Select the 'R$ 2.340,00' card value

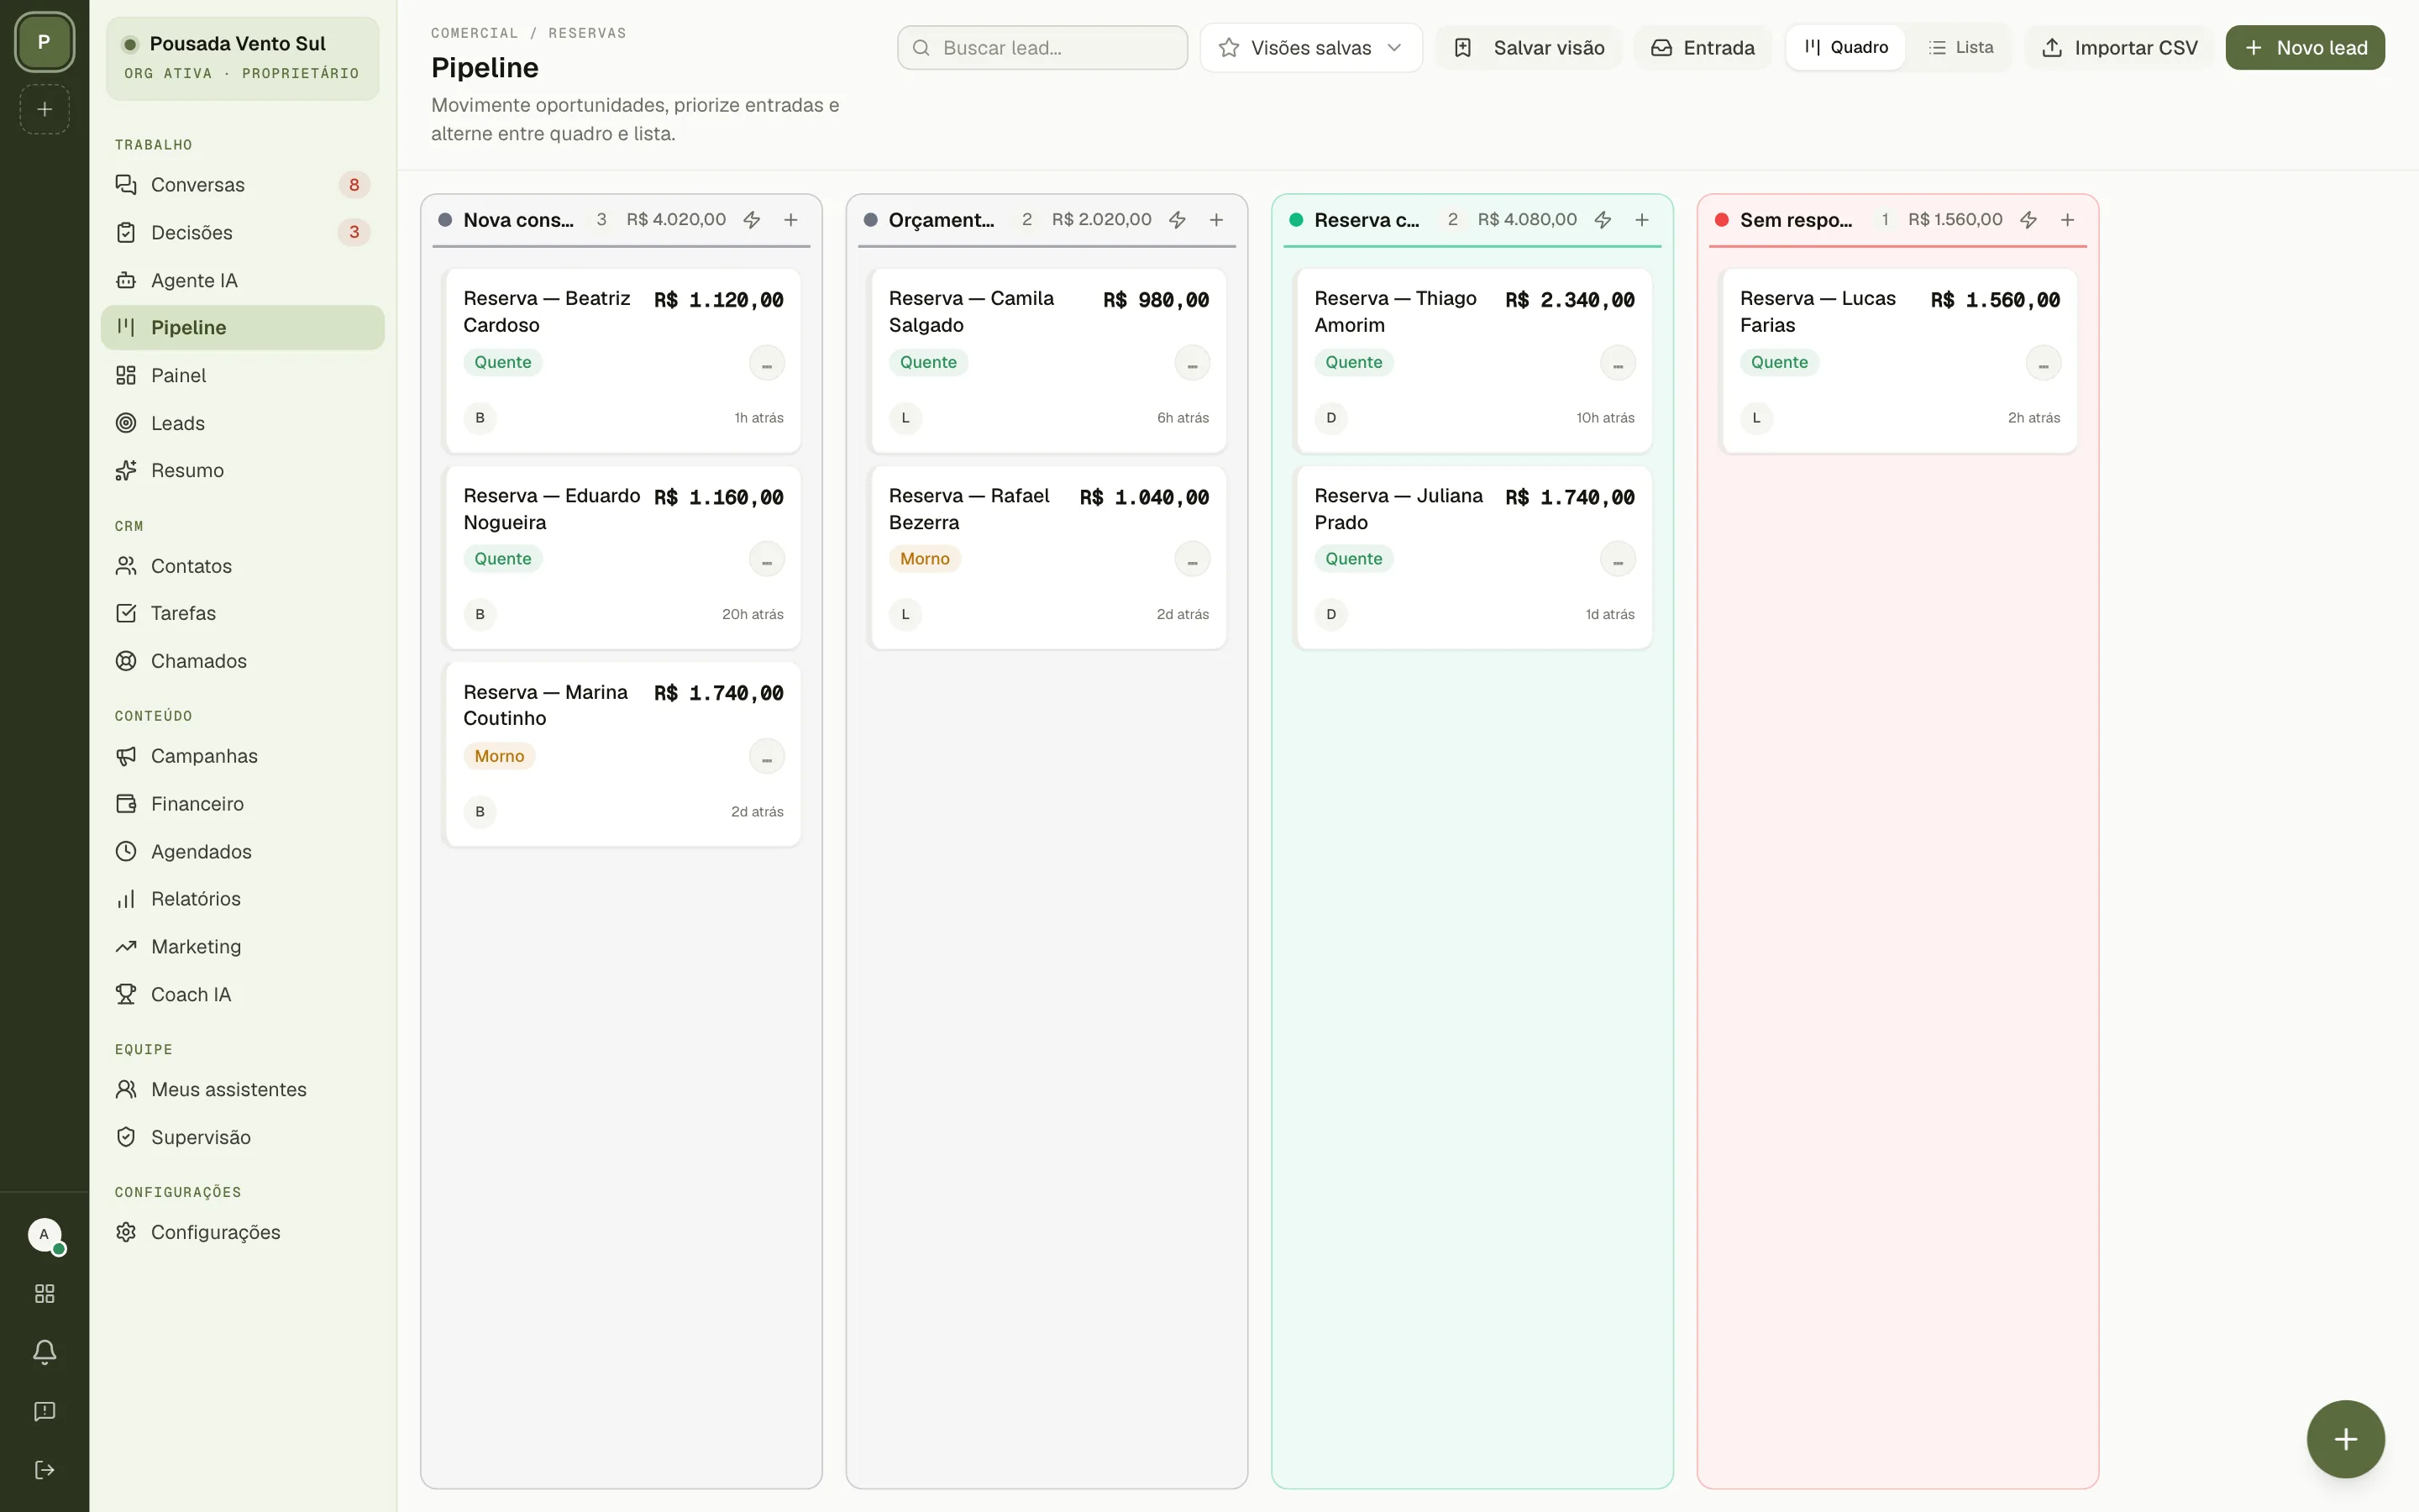point(1569,300)
